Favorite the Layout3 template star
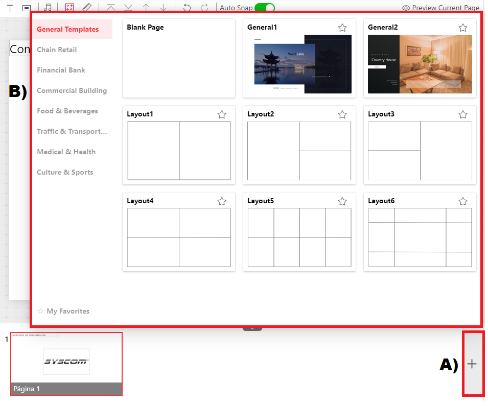 463,114
